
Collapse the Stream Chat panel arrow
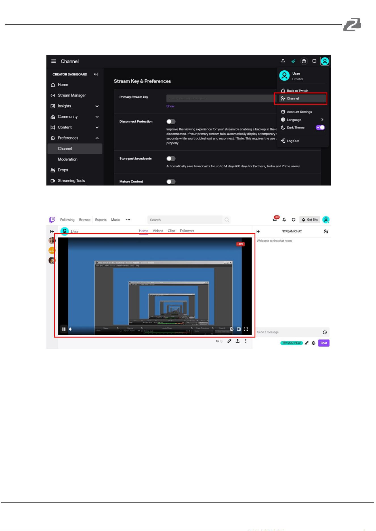coord(258,231)
